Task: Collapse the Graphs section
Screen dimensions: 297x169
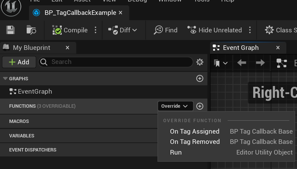Action: [5, 78]
